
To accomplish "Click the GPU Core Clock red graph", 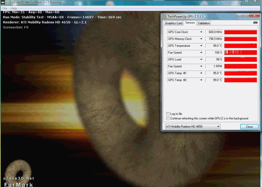I will click(240, 32).
